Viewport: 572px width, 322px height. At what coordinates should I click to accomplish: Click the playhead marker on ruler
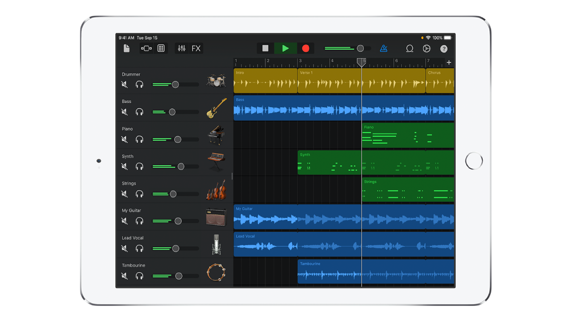(362, 63)
